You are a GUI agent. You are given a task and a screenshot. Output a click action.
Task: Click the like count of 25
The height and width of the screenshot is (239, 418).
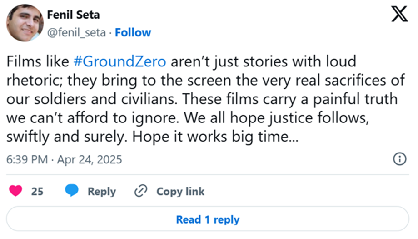click(x=37, y=192)
